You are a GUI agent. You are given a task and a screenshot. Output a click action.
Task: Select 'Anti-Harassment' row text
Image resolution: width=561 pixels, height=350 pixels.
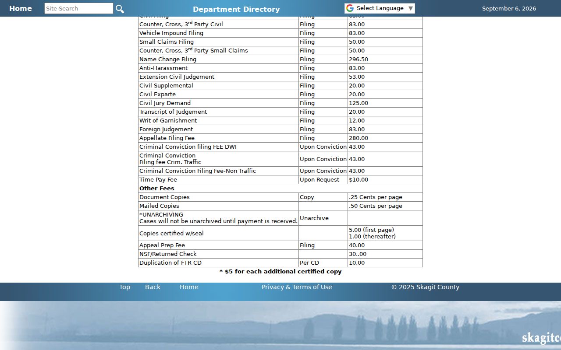point(163,68)
